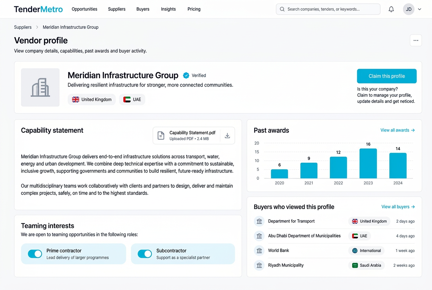Open the Pricing page
This screenshot has width=432, height=290.
point(194,9)
